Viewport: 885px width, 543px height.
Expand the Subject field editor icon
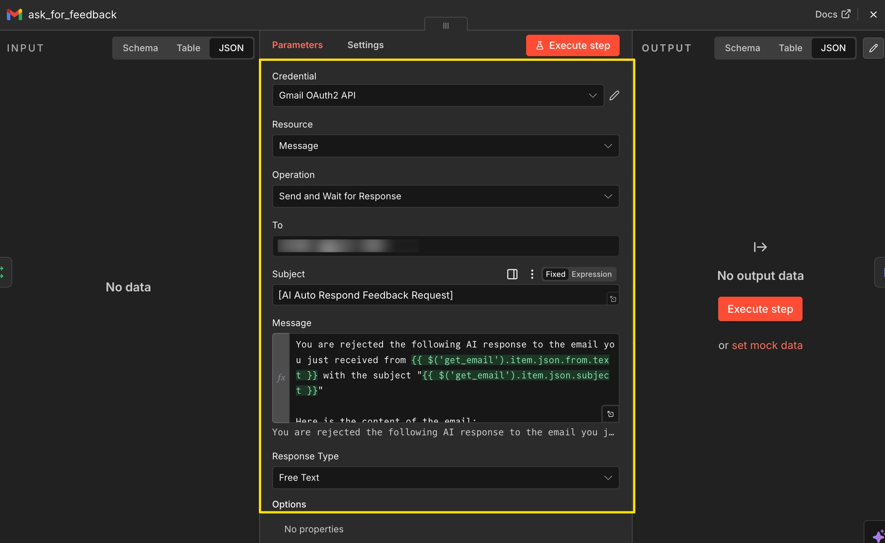[x=613, y=299]
